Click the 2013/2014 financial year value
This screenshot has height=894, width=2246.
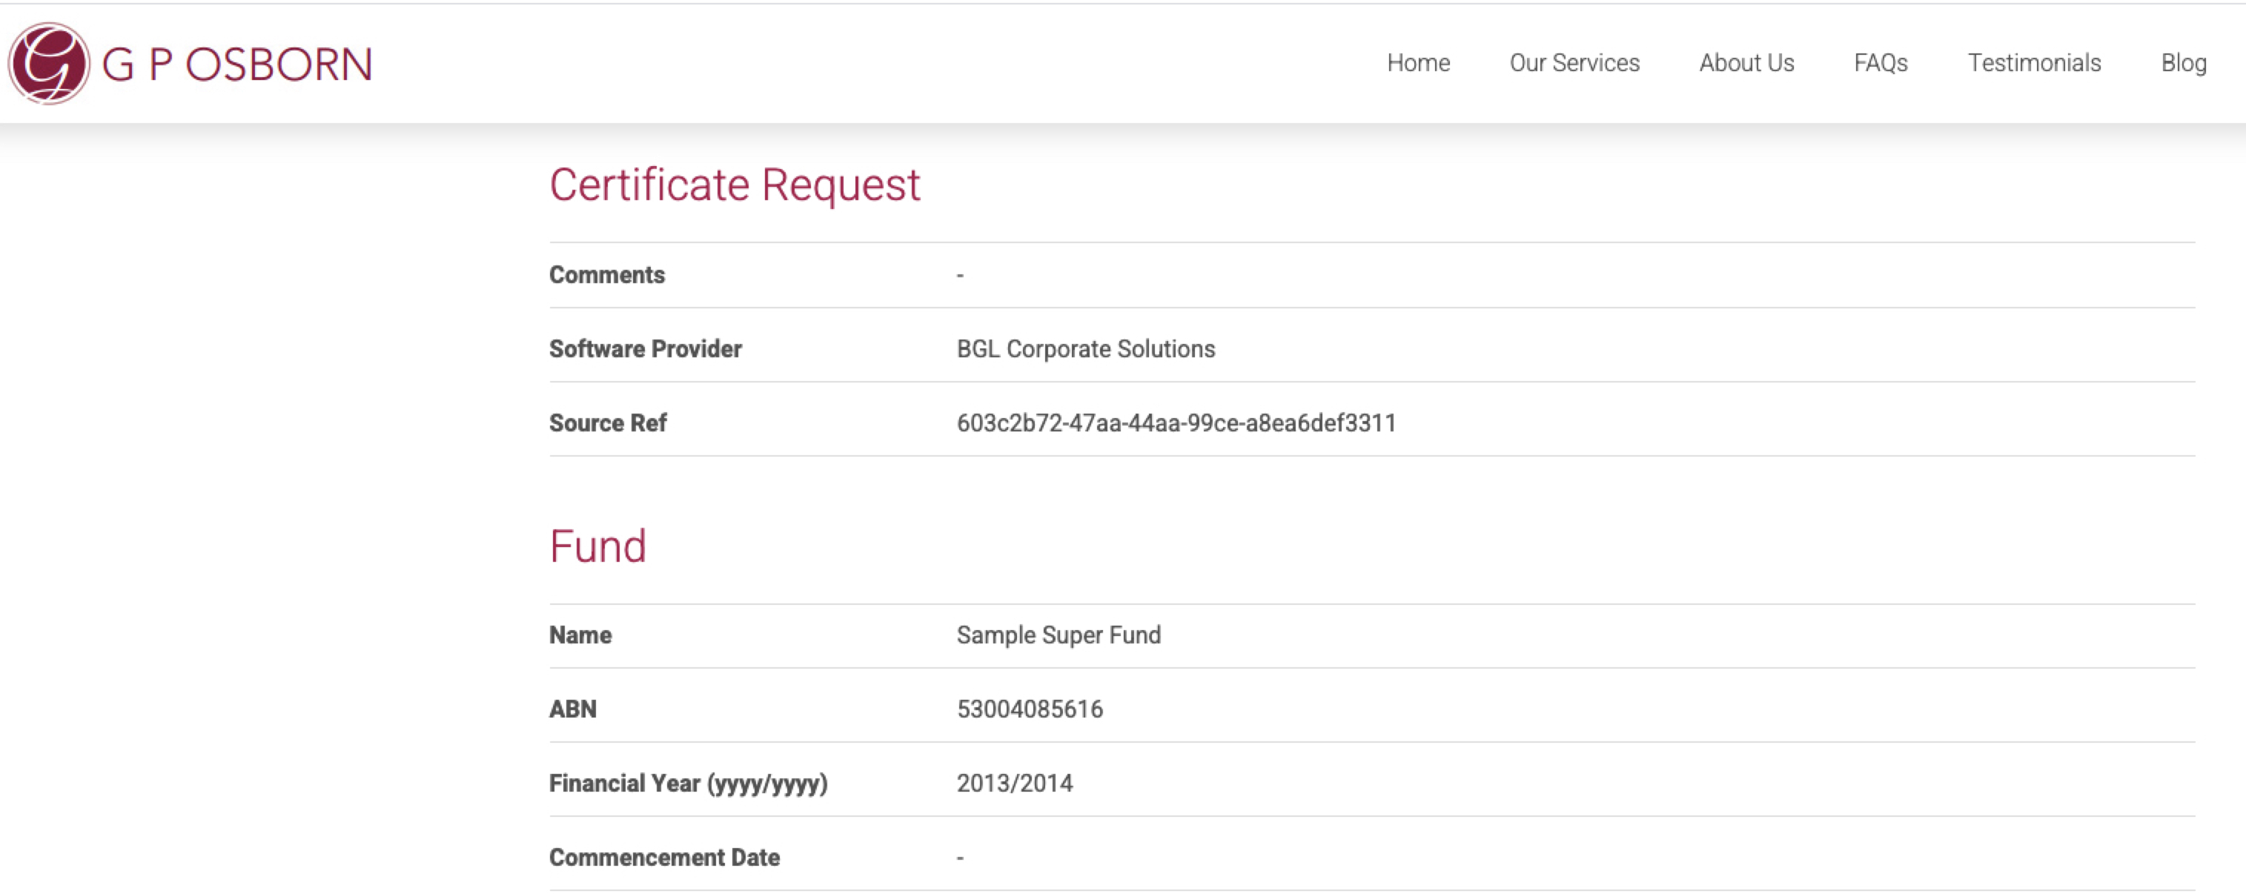point(1014,784)
